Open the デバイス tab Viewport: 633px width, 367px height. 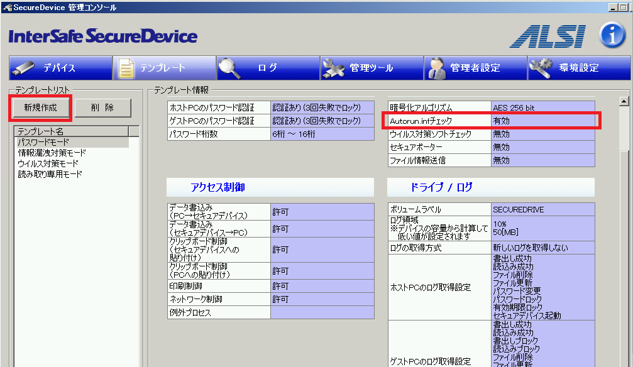click(x=60, y=68)
